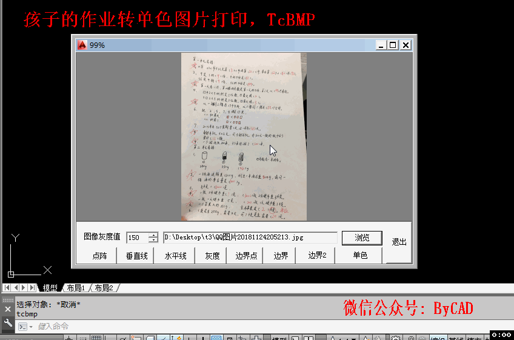Image resolution: width=514 pixels, height=340 pixels.
Task: Click the 选择对象: *取消* history line
Action: pos(48,305)
